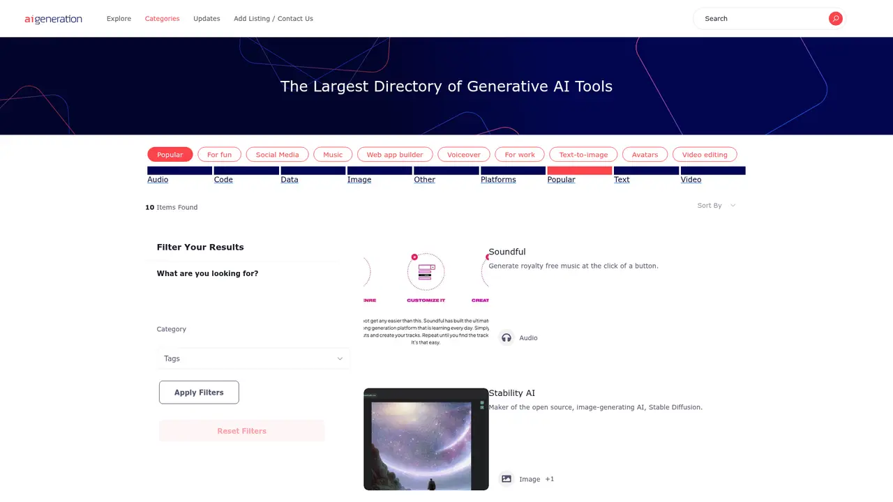
Task: Select the Popular tag pill
Action: pyautogui.click(x=170, y=155)
